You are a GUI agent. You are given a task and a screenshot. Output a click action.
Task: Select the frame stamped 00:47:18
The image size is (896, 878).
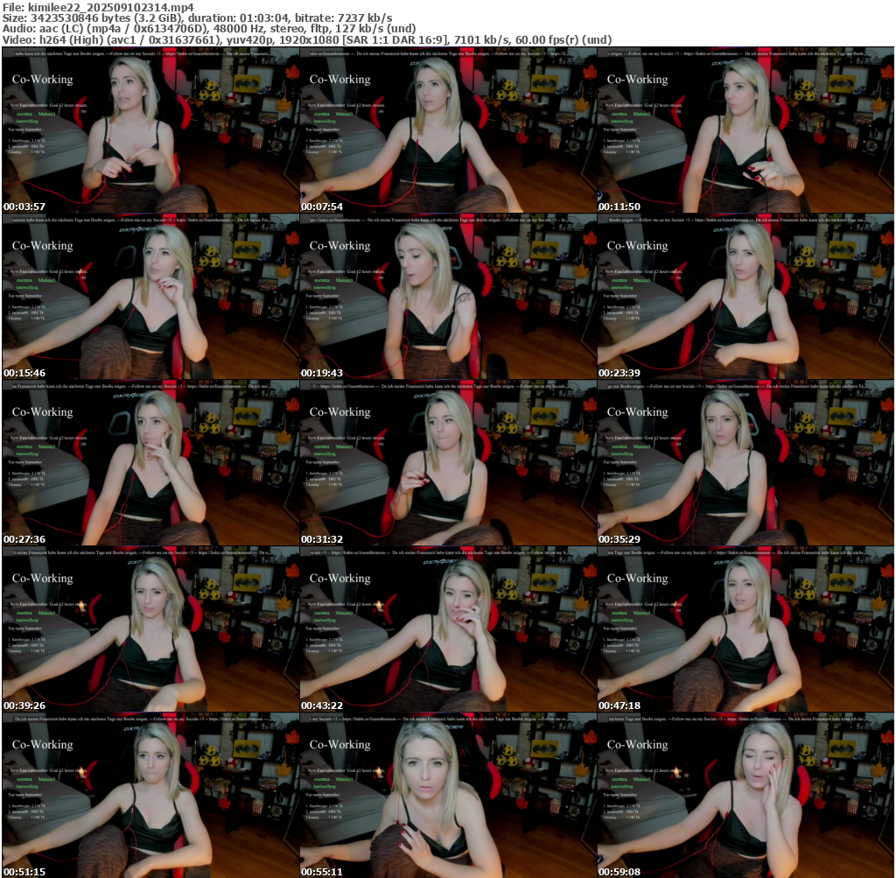pyautogui.click(x=745, y=629)
